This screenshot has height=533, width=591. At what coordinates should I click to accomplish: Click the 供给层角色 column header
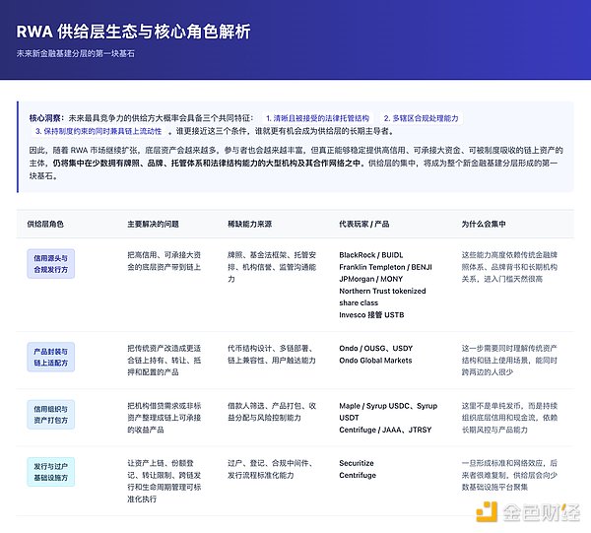click(x=50, y=224)
